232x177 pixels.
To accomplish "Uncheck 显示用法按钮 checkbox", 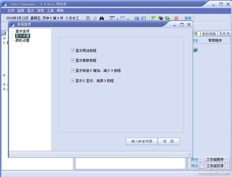I will point(73,51).
